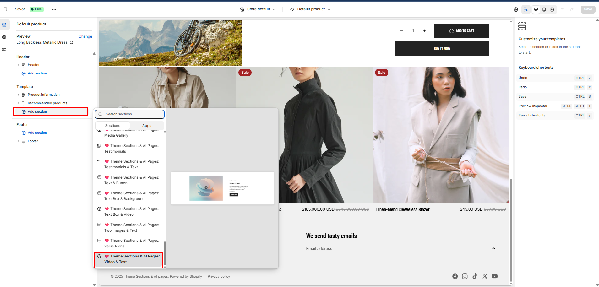The width and height of the screenshot is (599, 287).
Task: Open the Facebook social icon
Action: [455, 276]
